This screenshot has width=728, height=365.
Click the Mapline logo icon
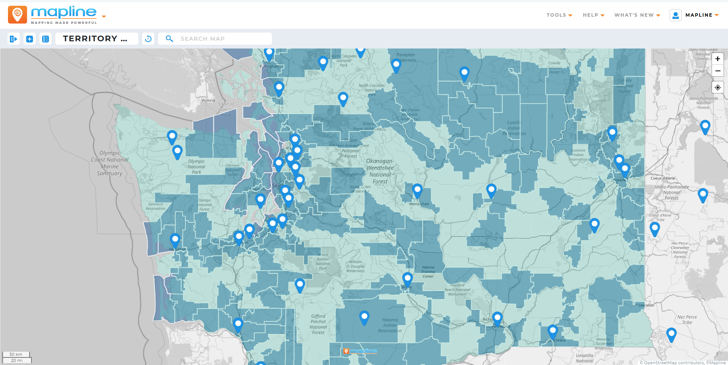[17, 15]
